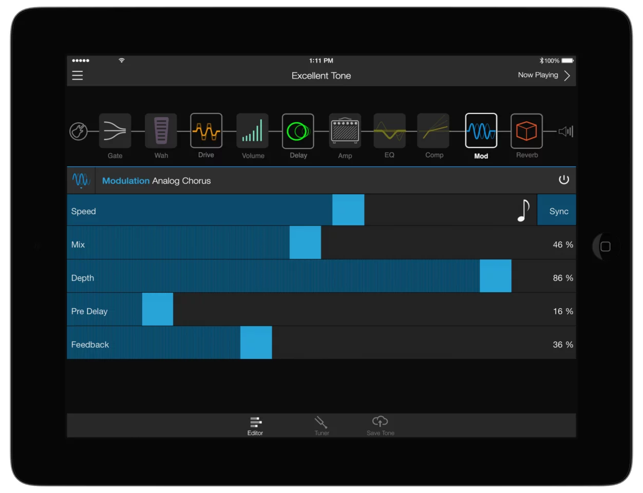
Task: Select the EQ block icon
Action: [x=389, y=131]
